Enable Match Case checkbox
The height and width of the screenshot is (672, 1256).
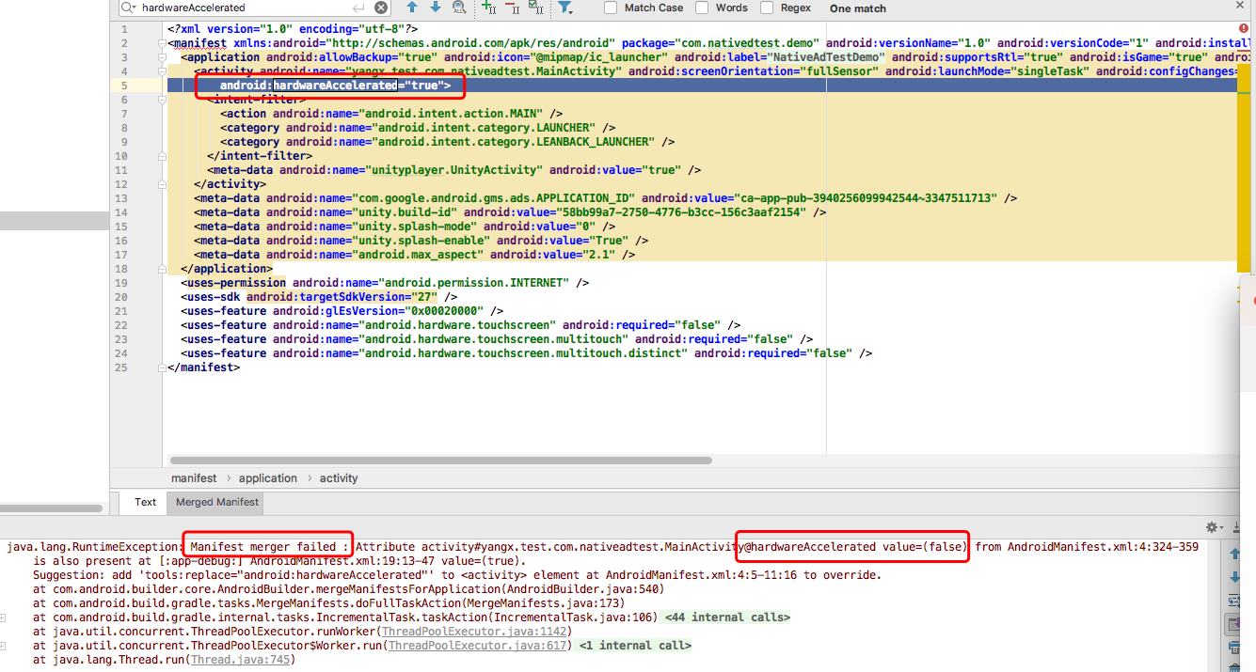click(x=611, y=8)
